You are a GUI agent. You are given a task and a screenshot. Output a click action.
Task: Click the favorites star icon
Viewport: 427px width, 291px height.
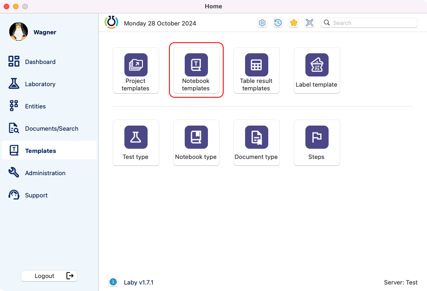293,23
